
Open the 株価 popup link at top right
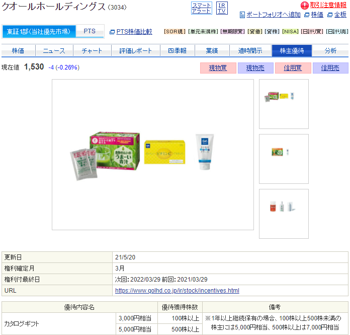(317, 15)
